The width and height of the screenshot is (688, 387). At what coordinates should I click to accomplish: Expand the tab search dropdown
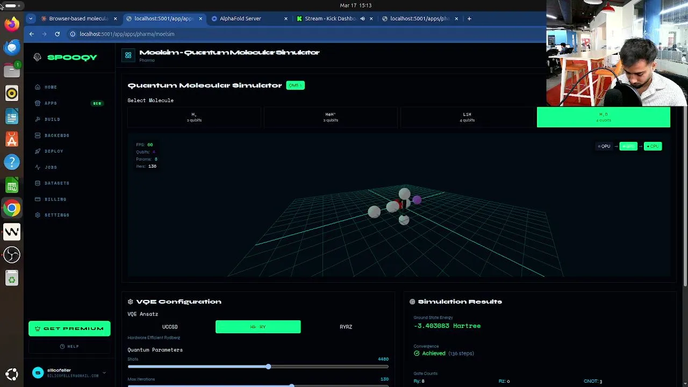point(31,18)
